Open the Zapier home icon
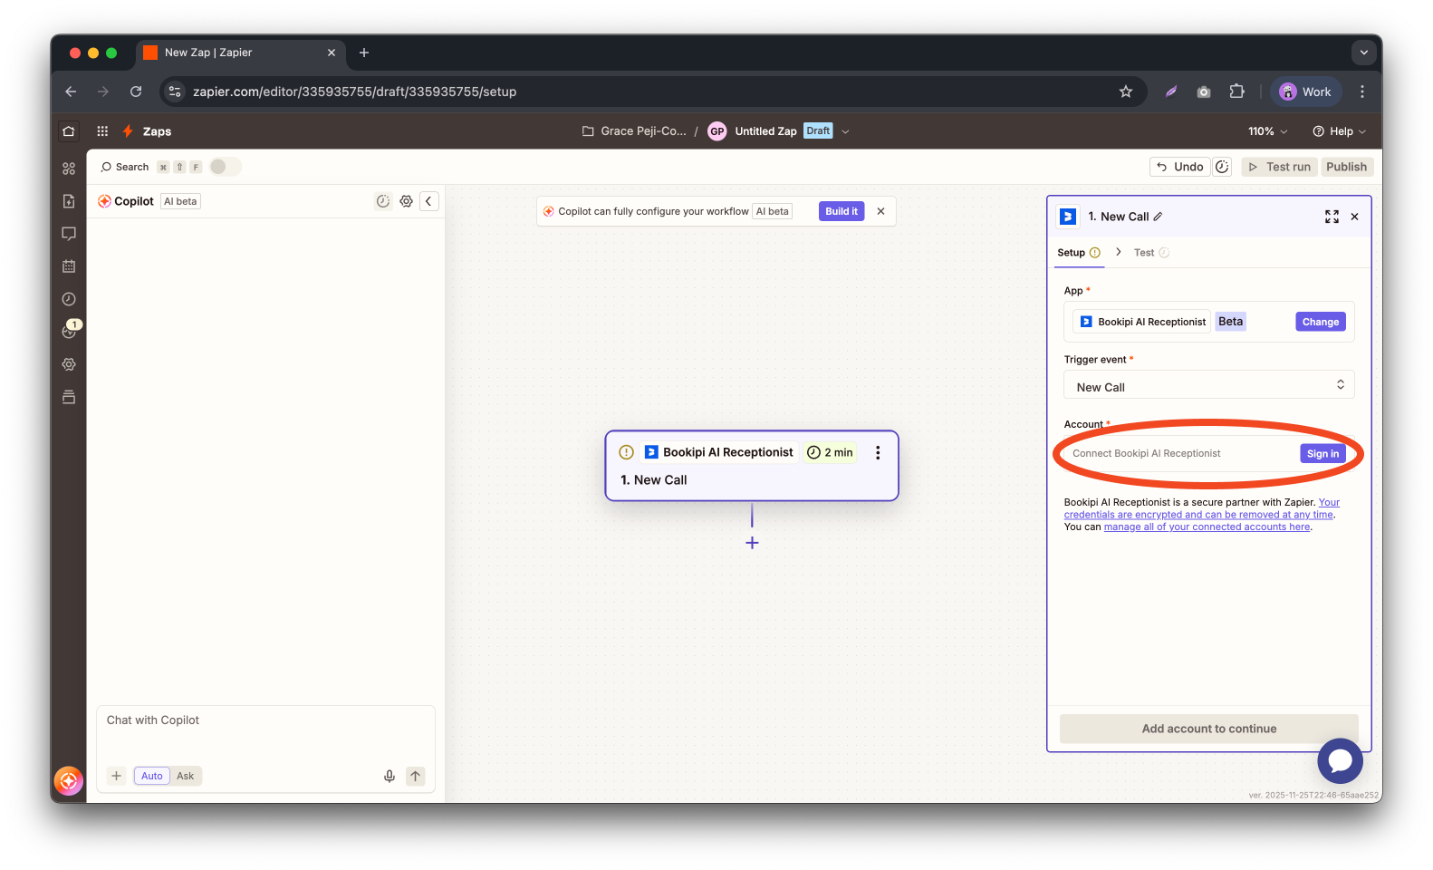Image resolution: width=1433 pixels, height=870 pixels. tap(69, 131)
